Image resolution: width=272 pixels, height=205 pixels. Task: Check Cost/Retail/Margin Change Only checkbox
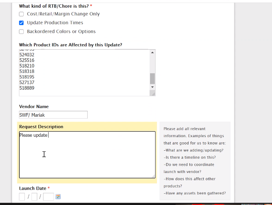(x=21, y=14)
